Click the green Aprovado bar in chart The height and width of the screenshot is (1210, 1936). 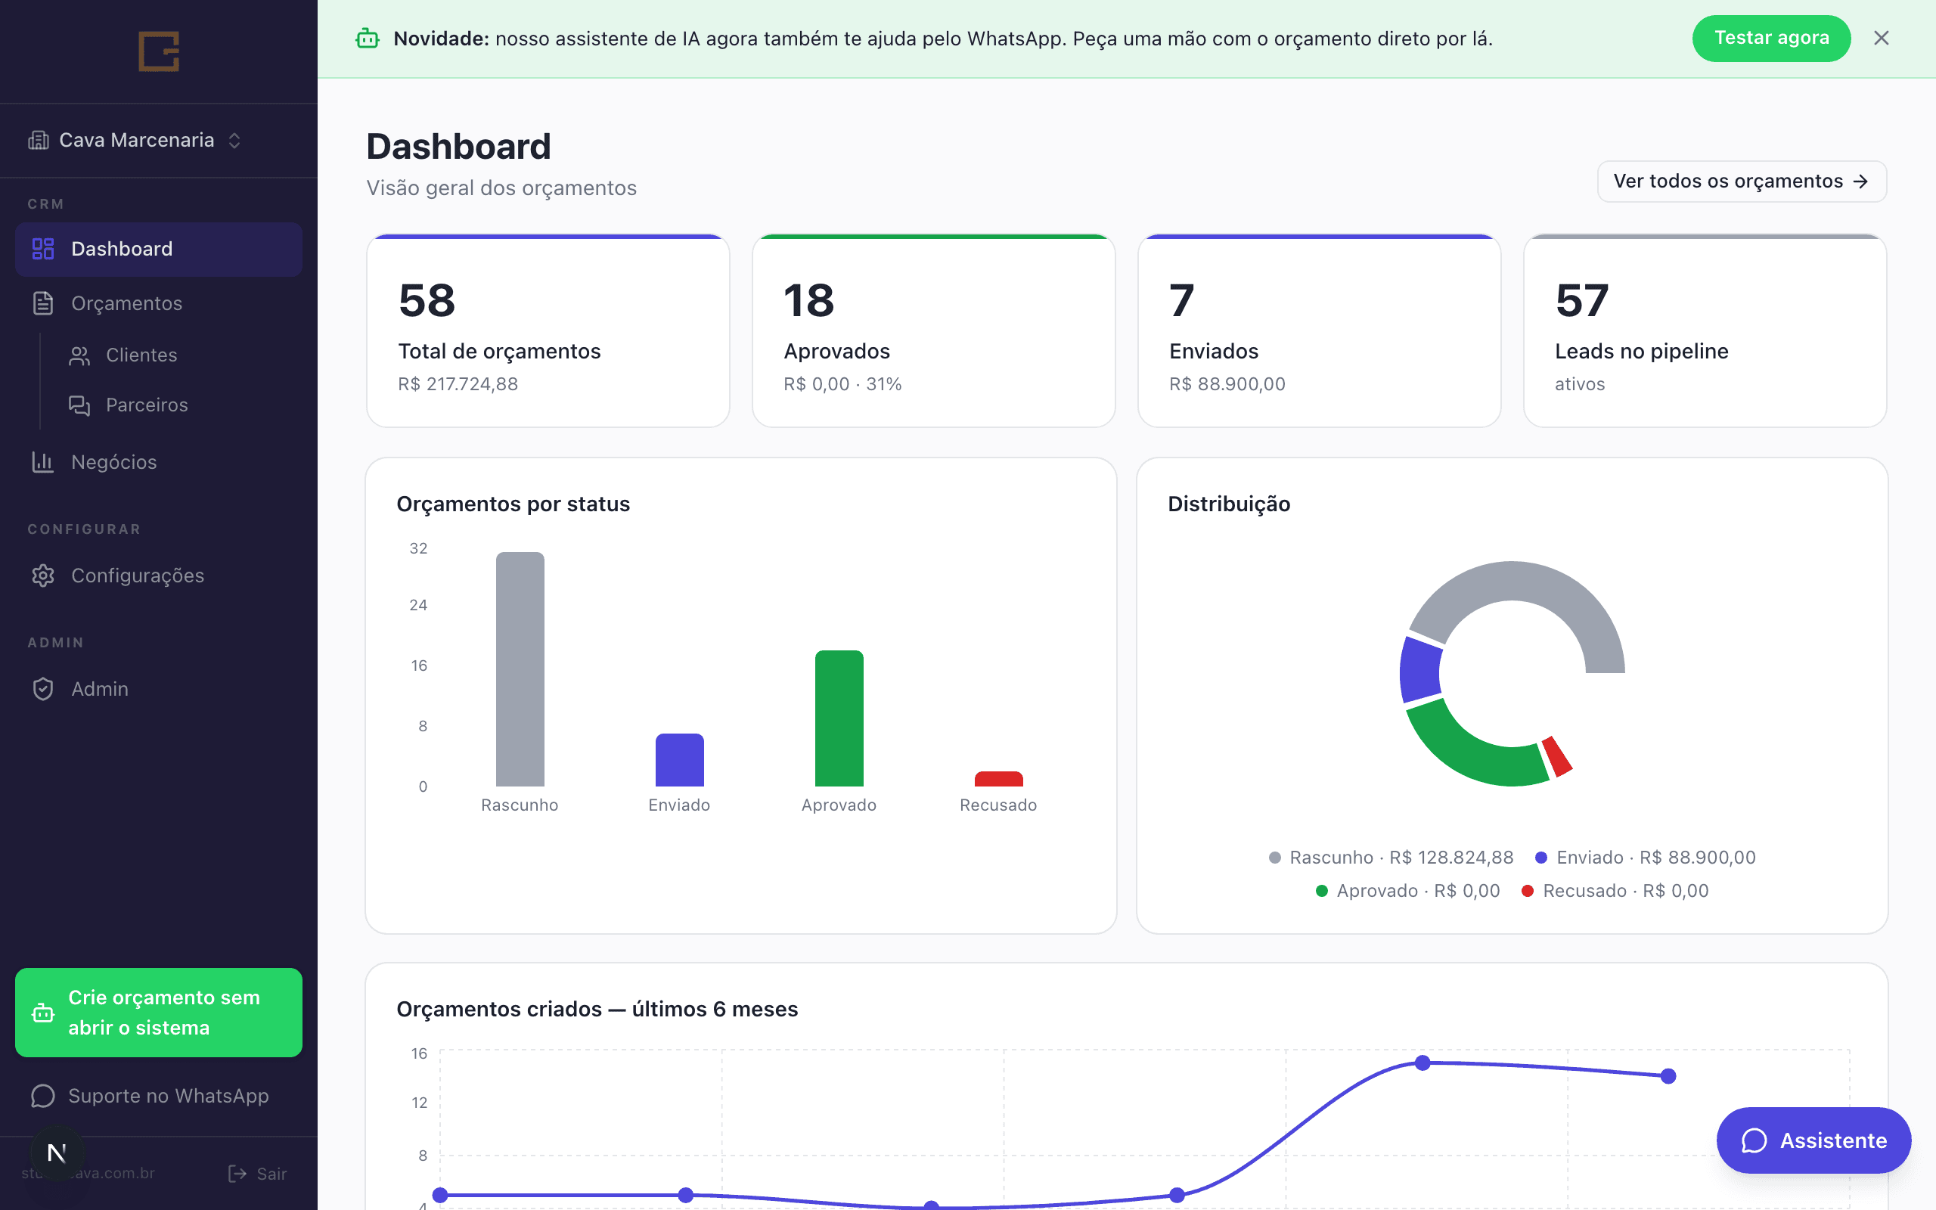839,718
